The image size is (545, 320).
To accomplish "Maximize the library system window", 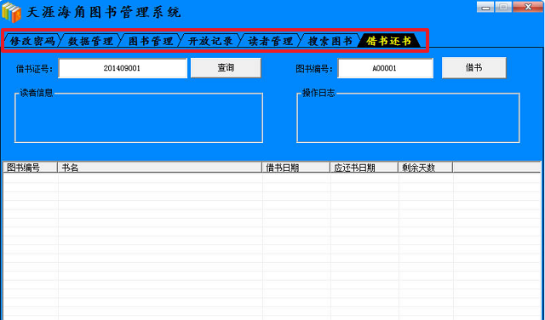I will click(503, 7).
